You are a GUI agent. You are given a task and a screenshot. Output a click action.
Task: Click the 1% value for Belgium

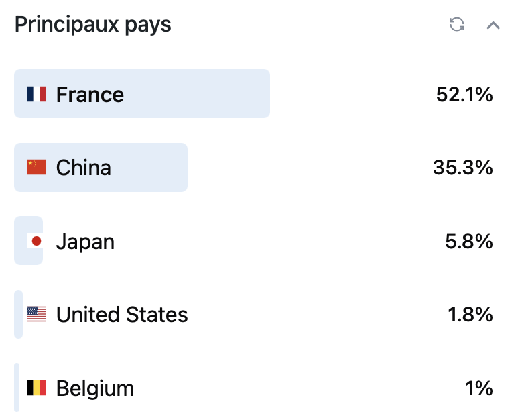tap(479, 388)
